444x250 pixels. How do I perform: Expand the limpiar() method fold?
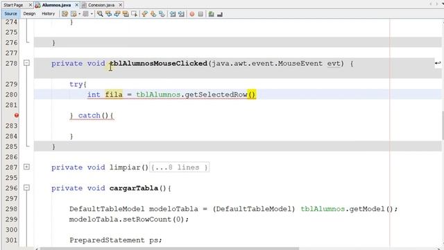[26, 167]
